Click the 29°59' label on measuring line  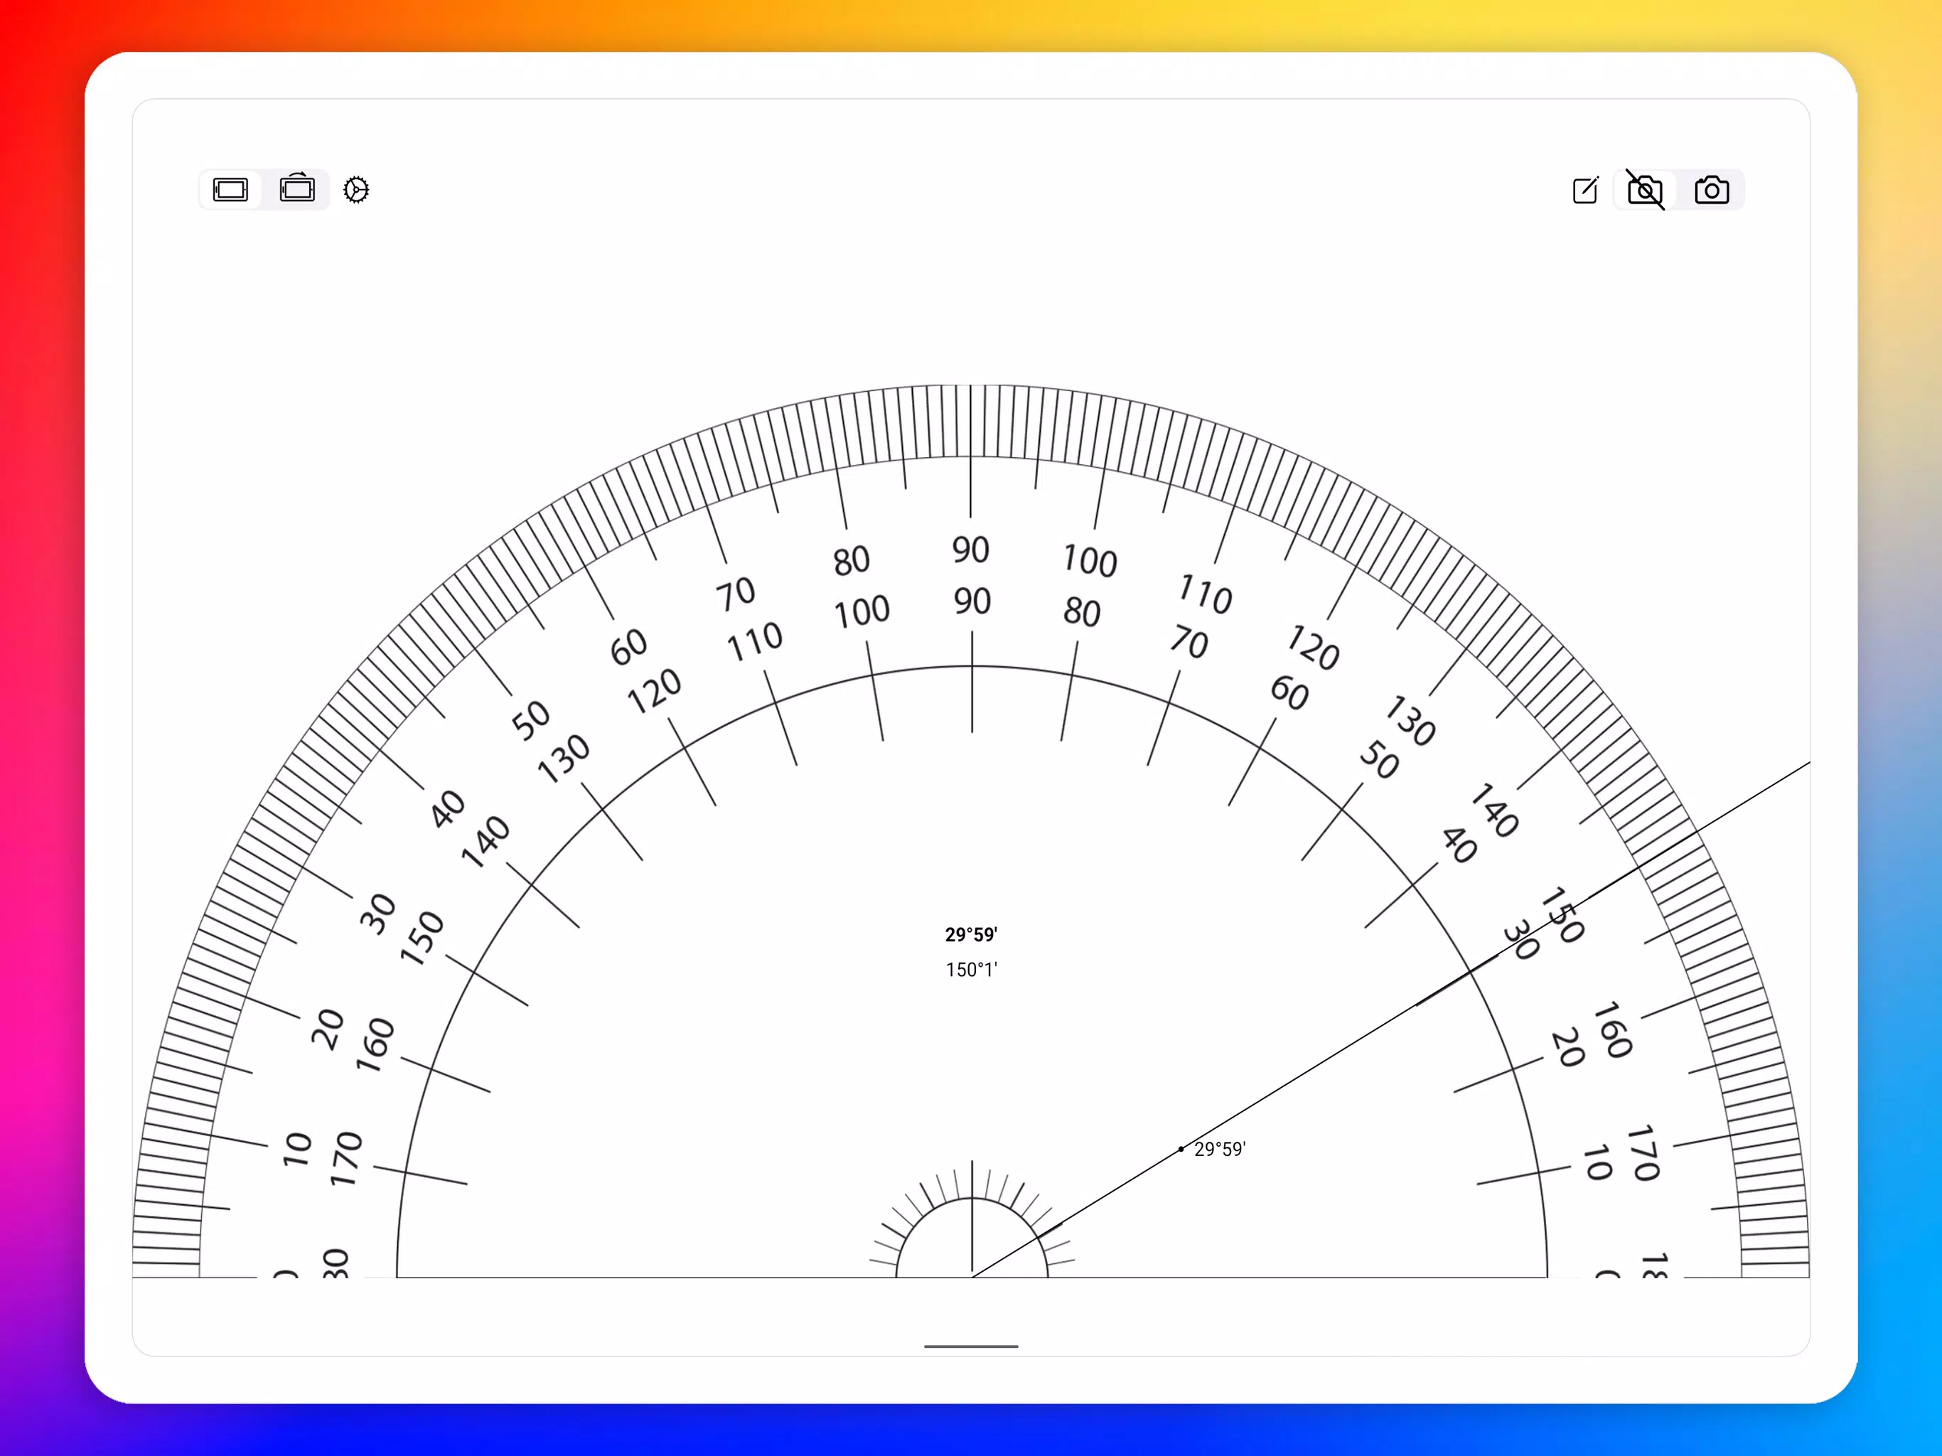[x=1221, y=1149]
